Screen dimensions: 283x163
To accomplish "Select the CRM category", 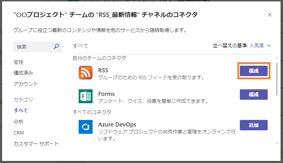I will [18, 133].
